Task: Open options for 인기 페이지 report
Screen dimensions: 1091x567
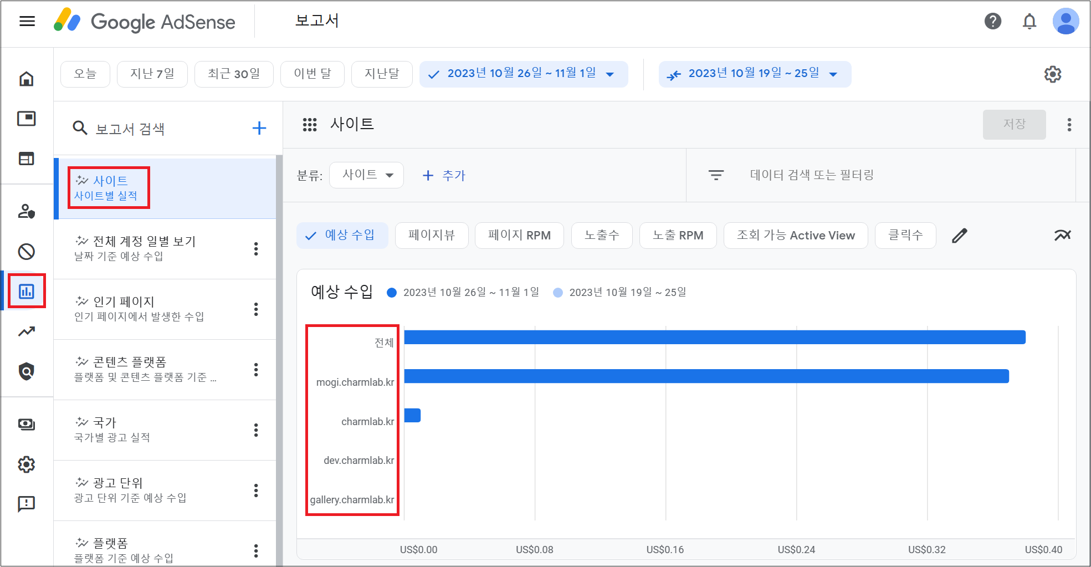Action: pos(256,309)
